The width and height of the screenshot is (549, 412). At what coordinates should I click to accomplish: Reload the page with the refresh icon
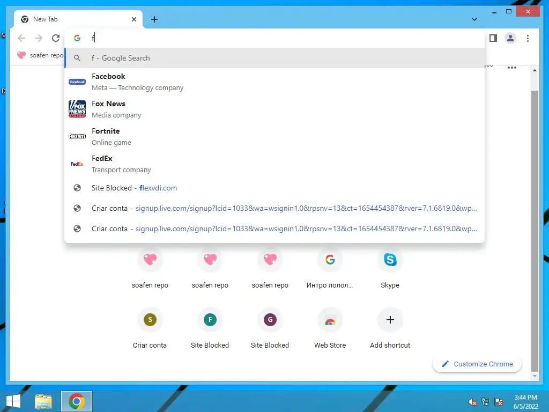[56, 38]
